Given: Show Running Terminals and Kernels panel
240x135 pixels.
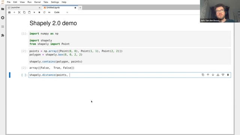Looking at the screenshot, I should coord(3,18).
